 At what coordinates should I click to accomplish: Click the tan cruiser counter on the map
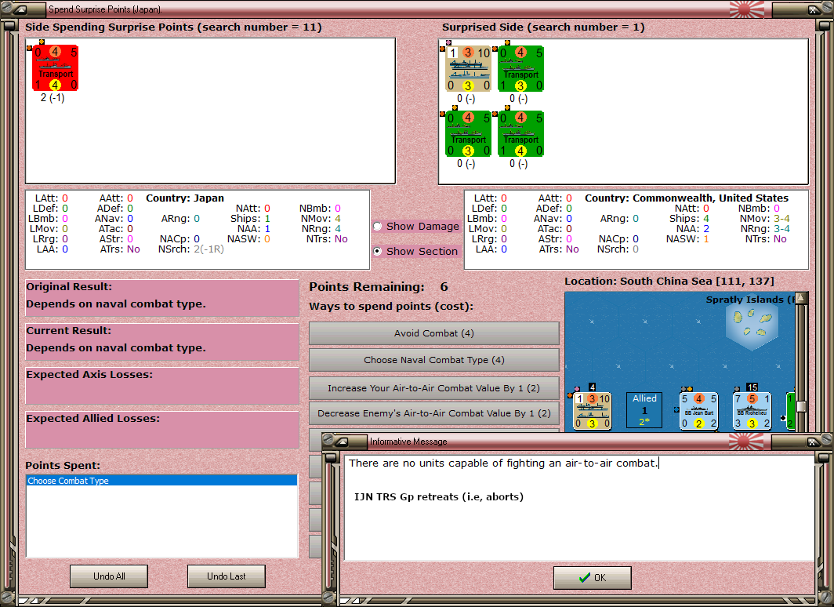[593, 410]
